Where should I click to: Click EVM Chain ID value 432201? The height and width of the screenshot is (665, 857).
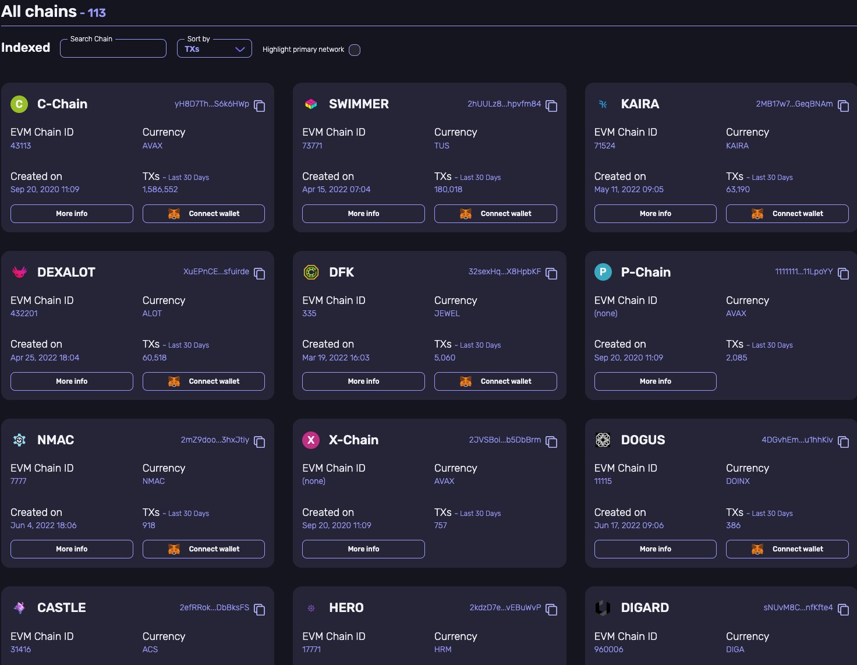click(x=24, y=313)
